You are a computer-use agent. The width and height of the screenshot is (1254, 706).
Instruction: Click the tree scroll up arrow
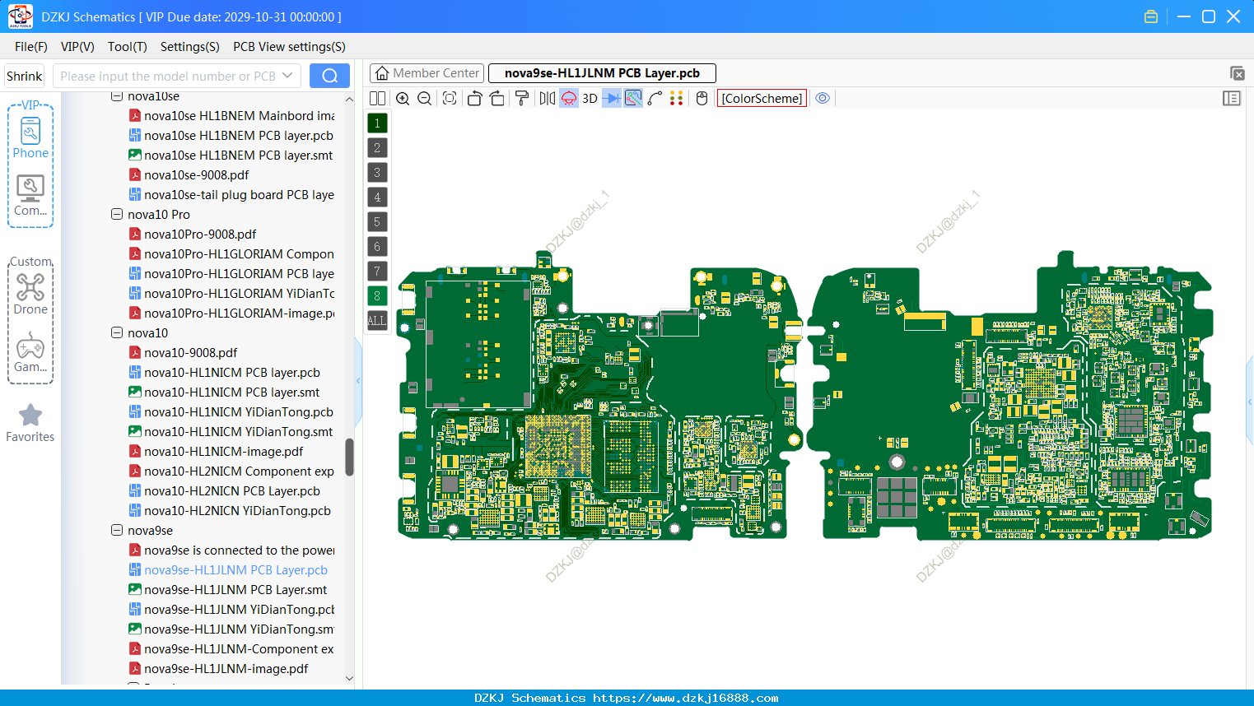tap(349, 100)
